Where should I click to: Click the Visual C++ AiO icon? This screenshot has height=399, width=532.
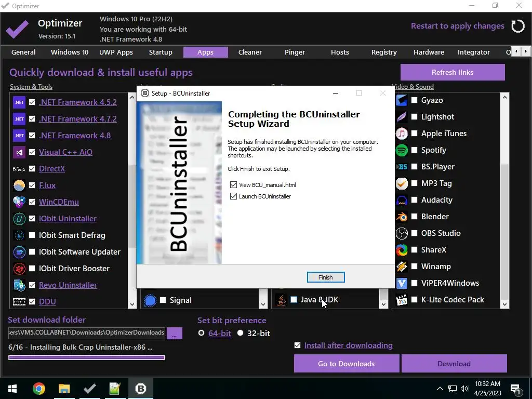tap(19, 152)
